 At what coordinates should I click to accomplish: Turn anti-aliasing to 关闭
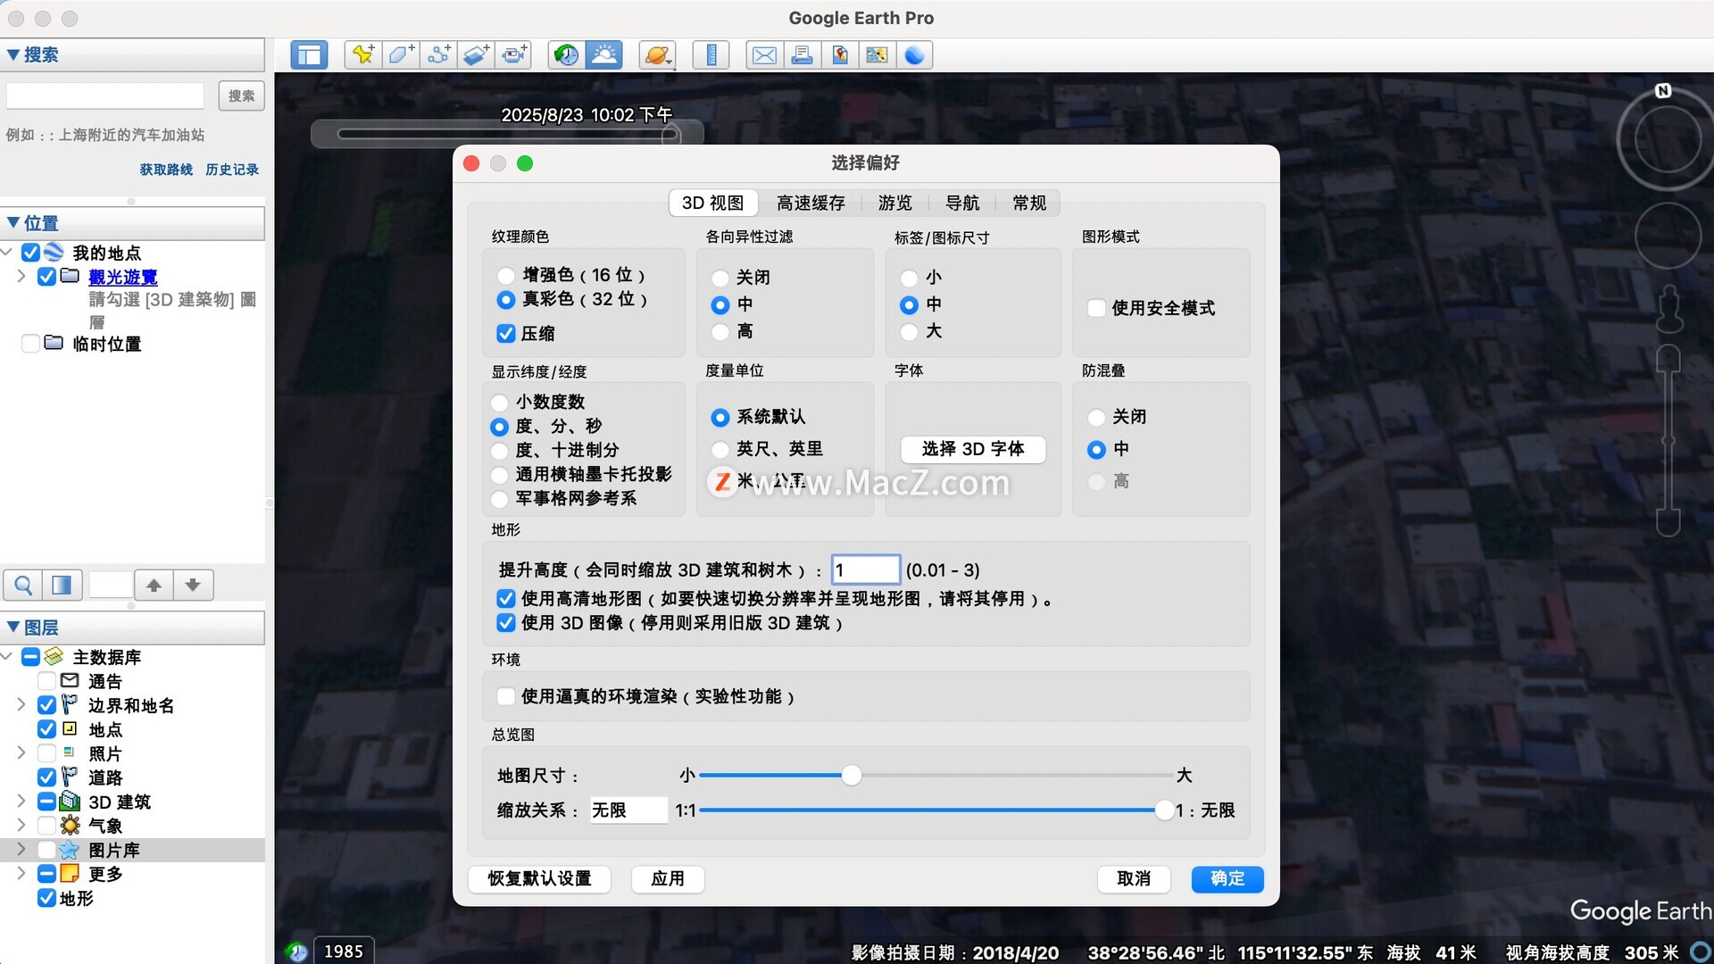[1097, 418]
